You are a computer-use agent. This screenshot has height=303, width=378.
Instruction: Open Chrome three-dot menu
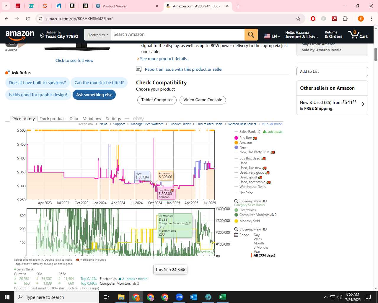pyautogui.click(x=372, y=19)
